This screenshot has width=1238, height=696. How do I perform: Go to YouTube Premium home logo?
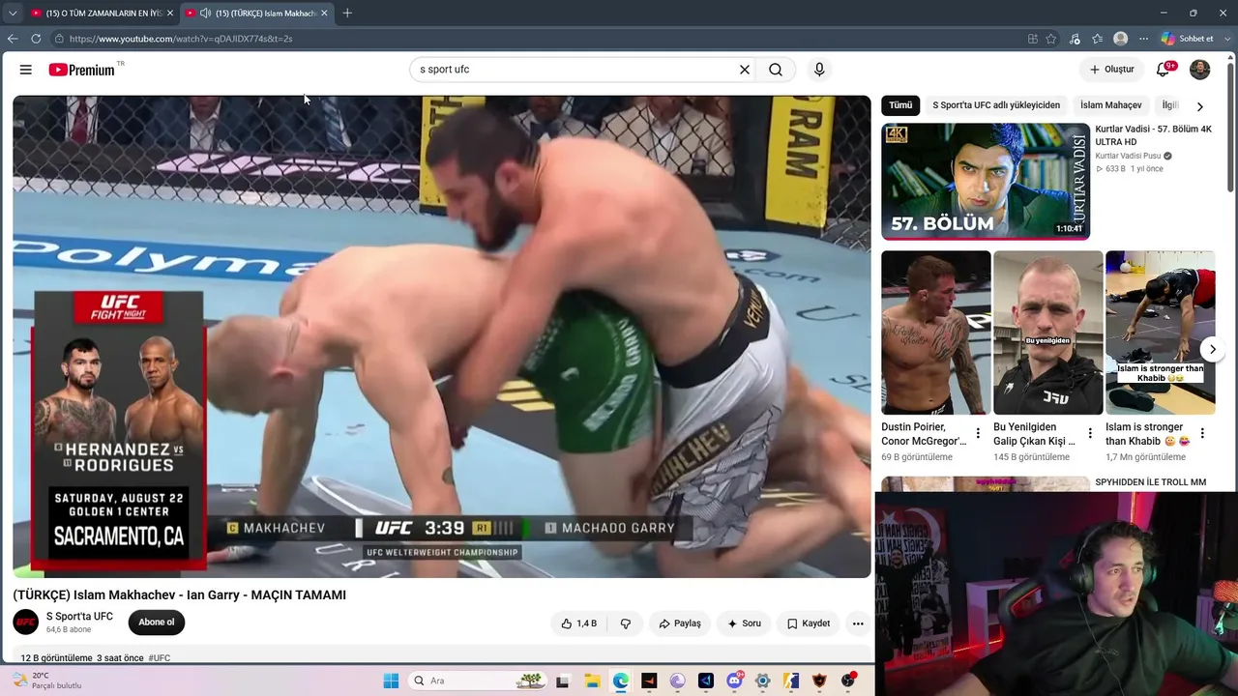point(82,70)
